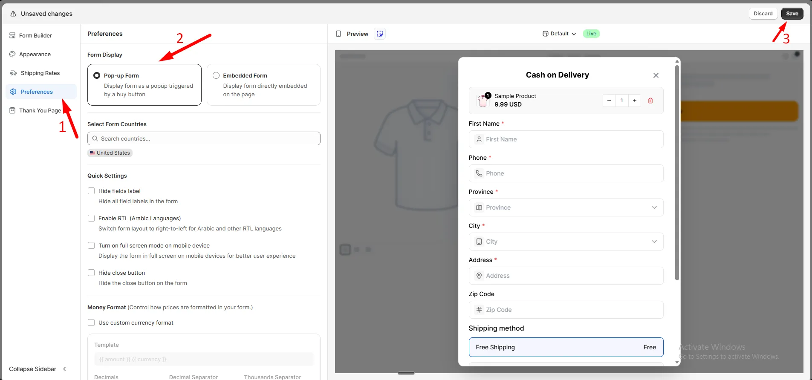Image resolution: width=812 pixels, height=380 pixels.
Task: Click the First Name input field
Action: pos(566,139)
